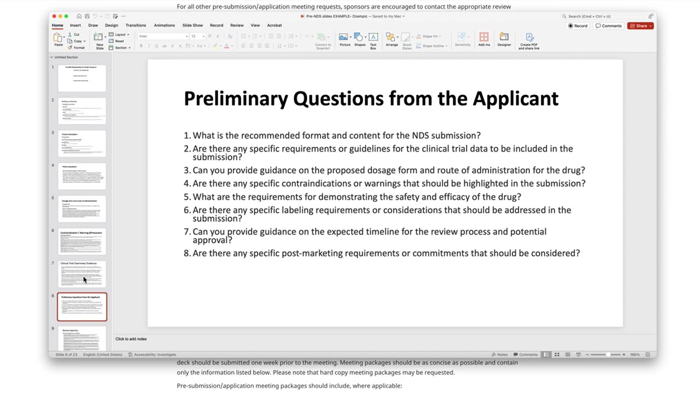Click Fit slide to window icon
The width and height of the screenshot is (700, 394).
tap(648, 355)
